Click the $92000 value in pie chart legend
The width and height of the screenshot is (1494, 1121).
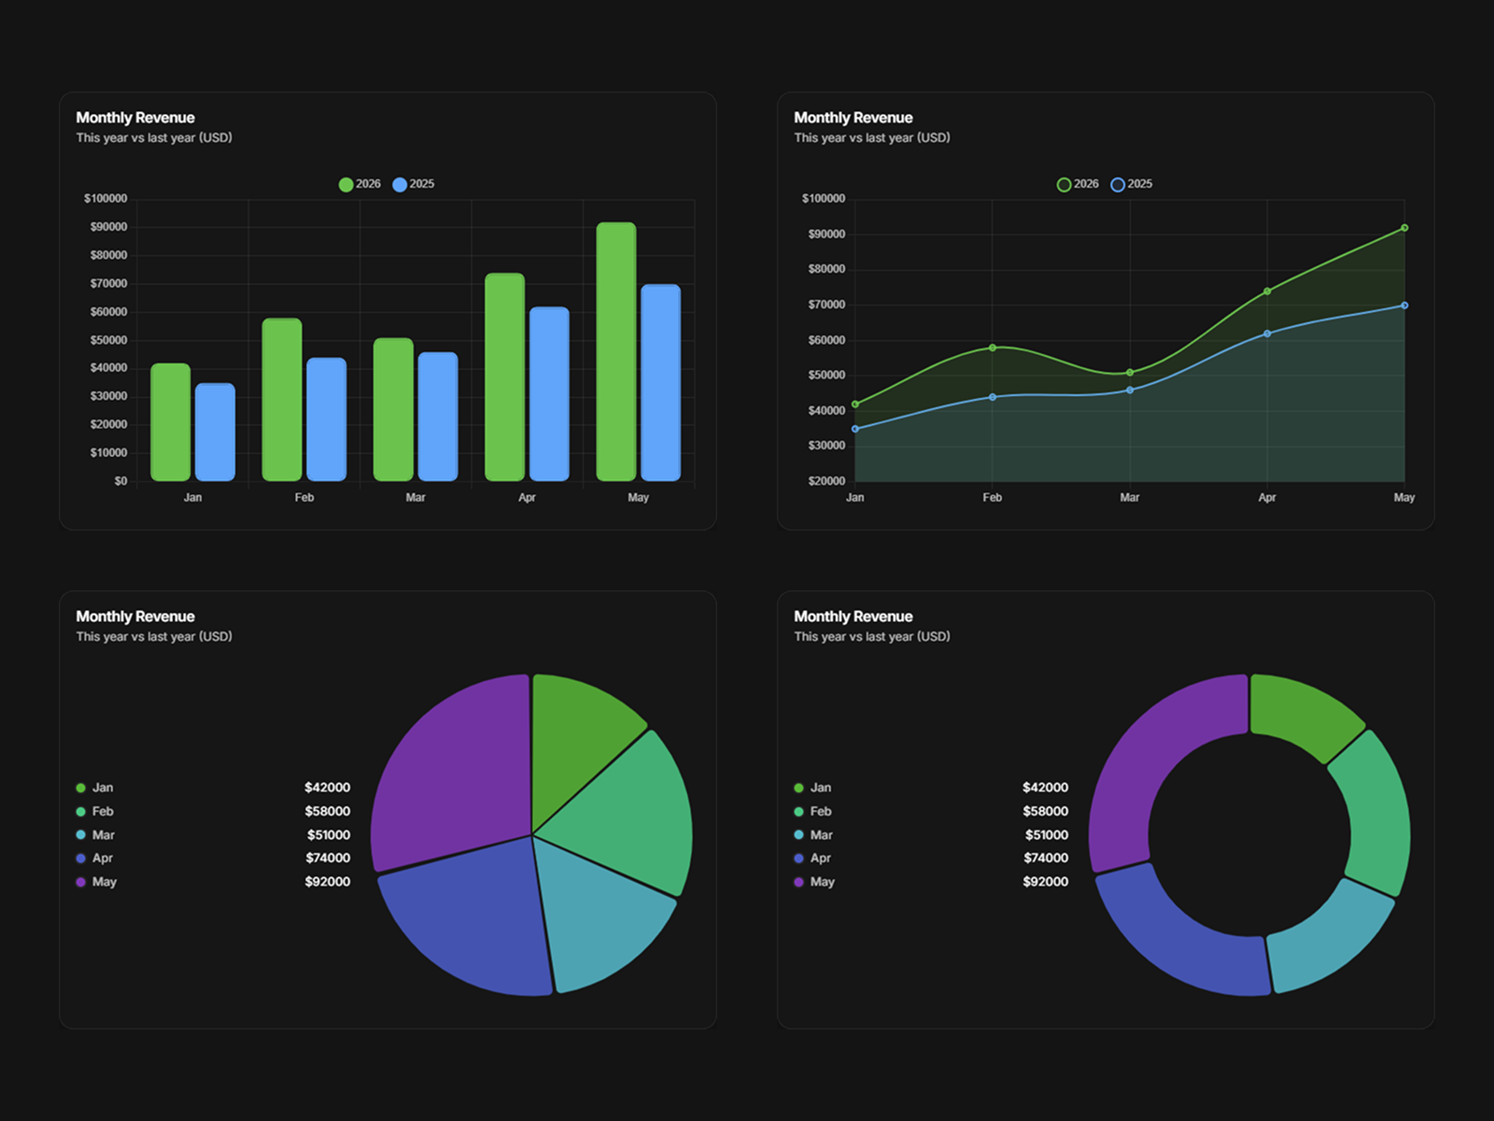pyautogui.click(x=328, y=881)
